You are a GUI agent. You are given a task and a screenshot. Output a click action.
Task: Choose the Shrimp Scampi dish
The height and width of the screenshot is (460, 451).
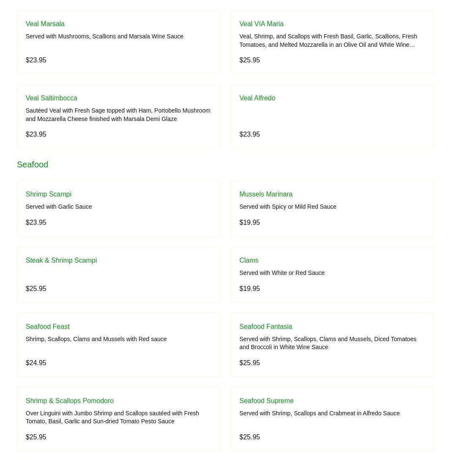coord(48,194)
